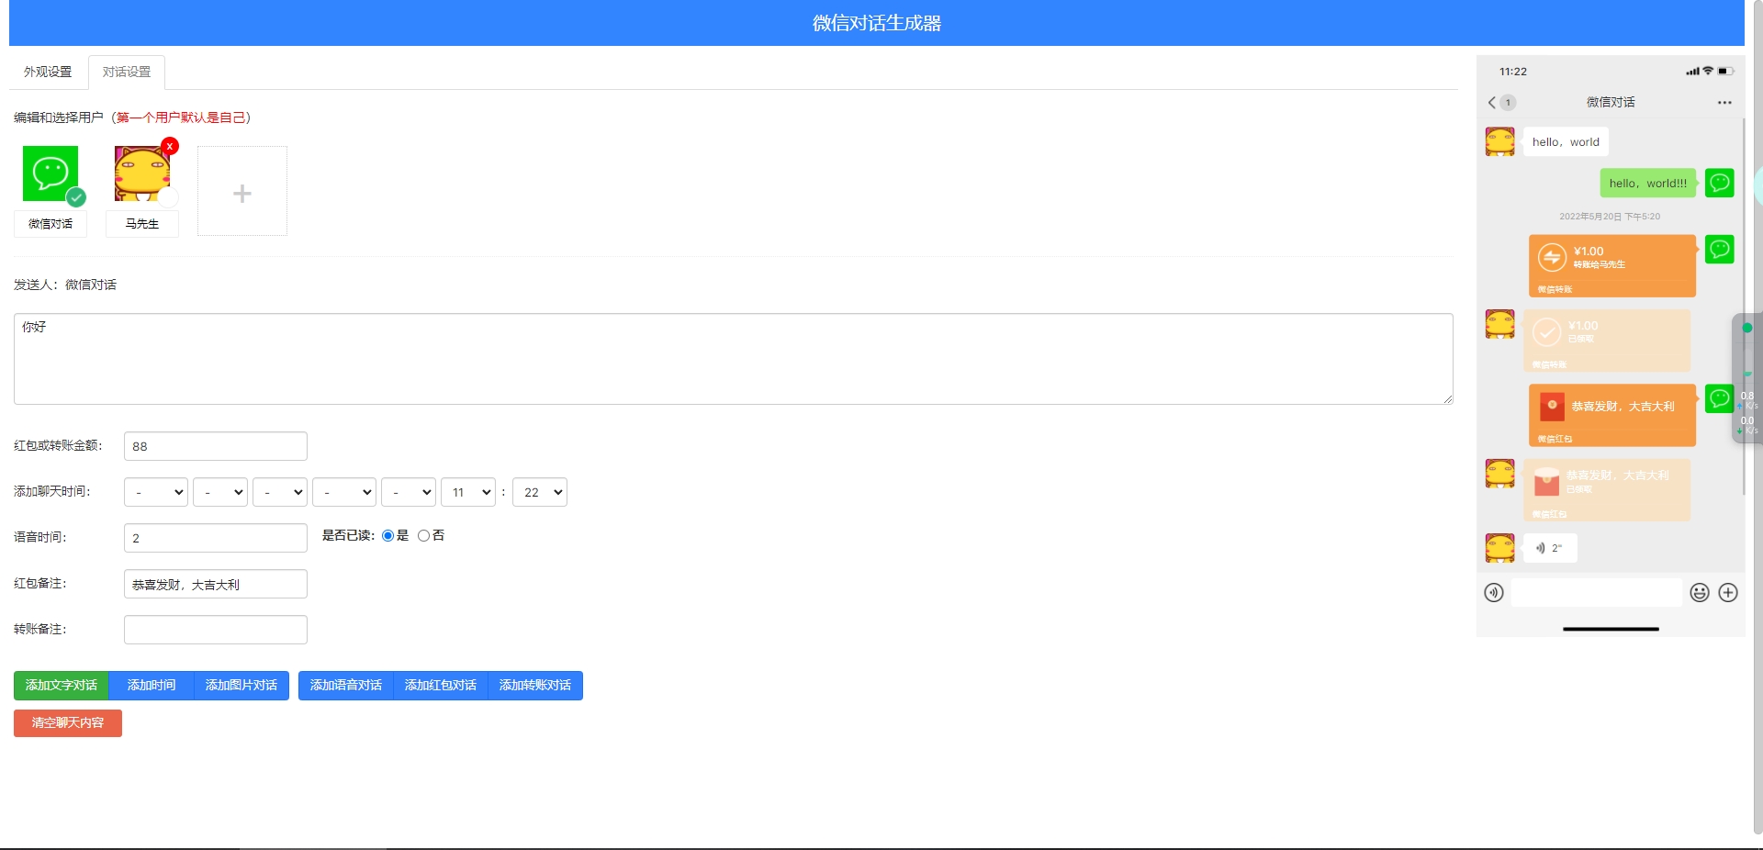This screenshot has height=850, width=1763.
Task: Open the fifth chat time dropdown
Action: click(x=409, y=492)
